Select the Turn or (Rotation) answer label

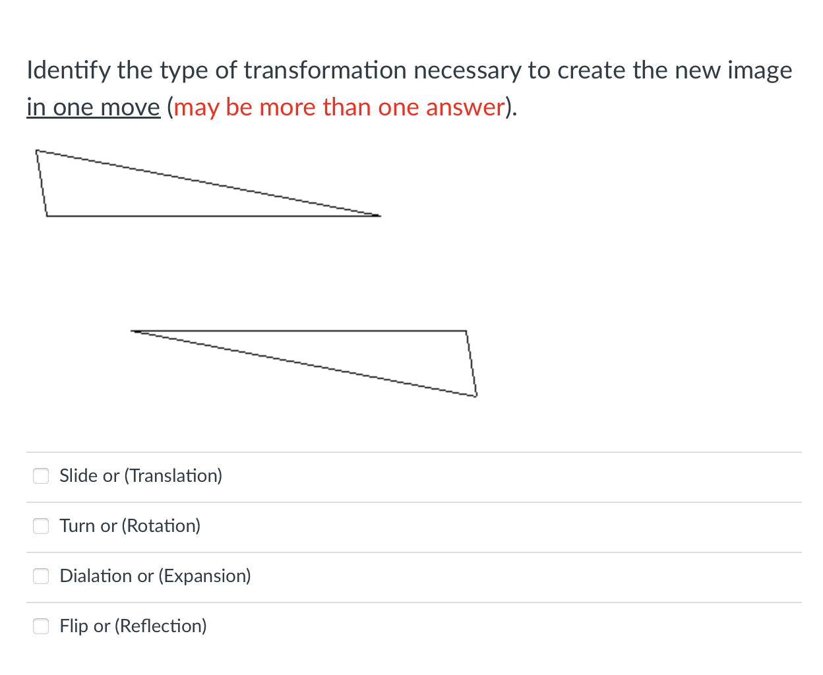[130, 526]
